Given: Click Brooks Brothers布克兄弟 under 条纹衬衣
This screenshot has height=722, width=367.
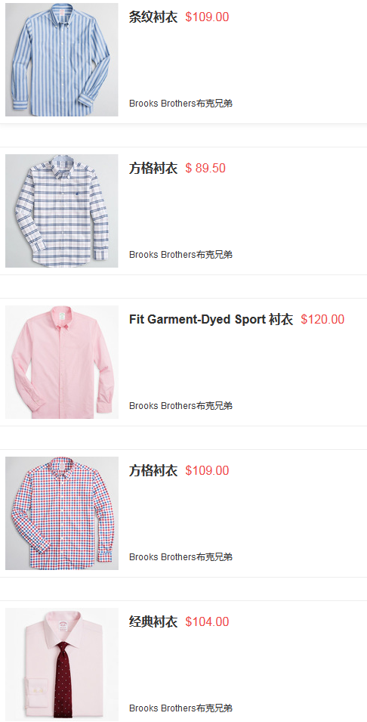Looking at the screenshot, I should tap(180, 104).
